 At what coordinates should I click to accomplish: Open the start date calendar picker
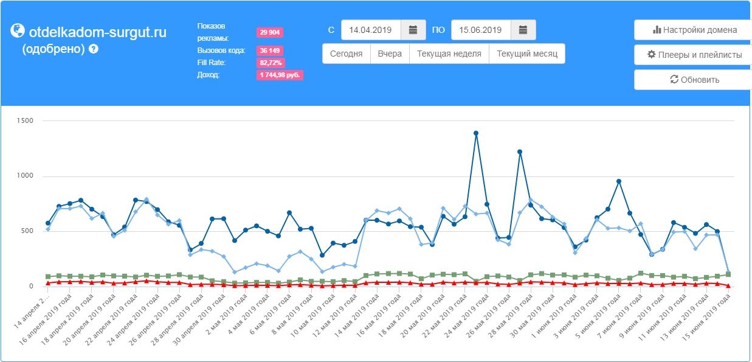[x=413, y=30]
